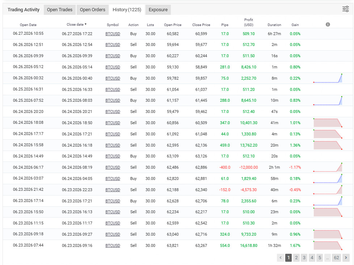Click the open price 63,821 cell
The width and height of the screenshot is (354, 265).
click(173, 245)
